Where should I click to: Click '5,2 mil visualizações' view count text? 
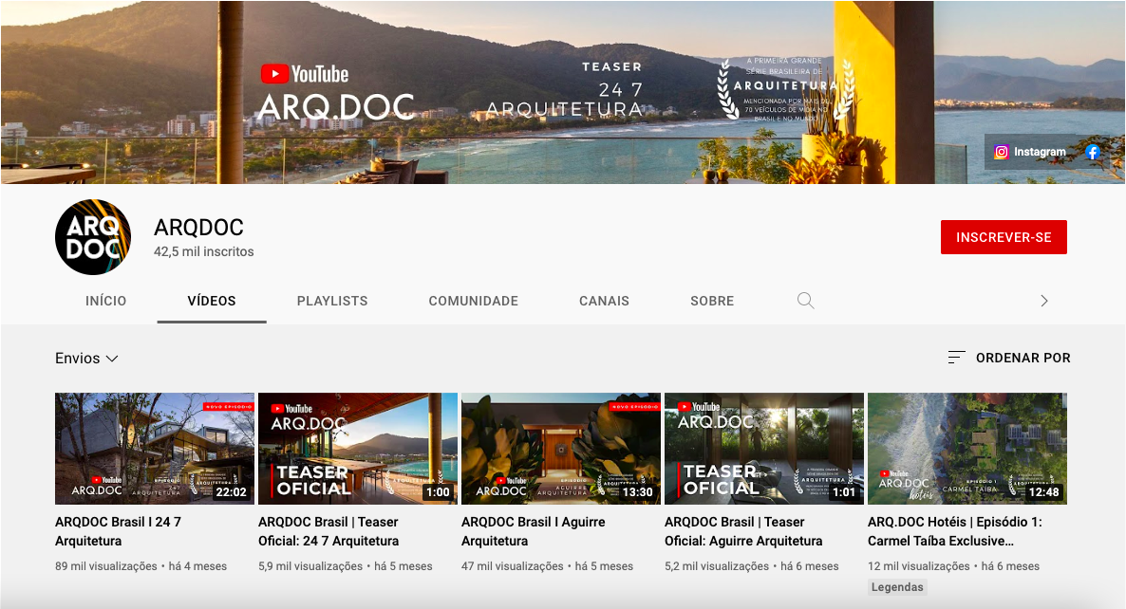718,566
